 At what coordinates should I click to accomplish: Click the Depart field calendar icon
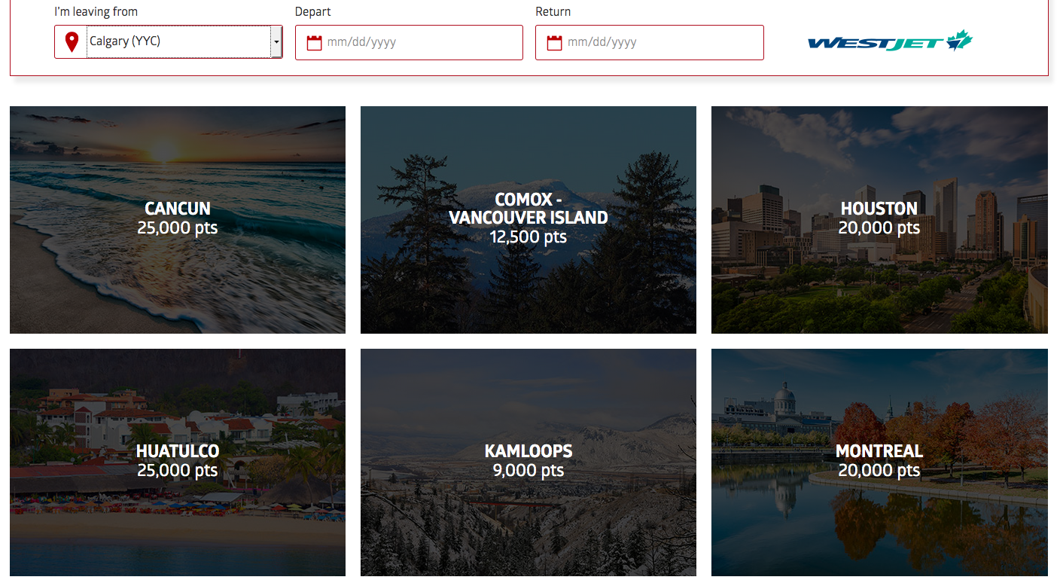click(314, 43)
